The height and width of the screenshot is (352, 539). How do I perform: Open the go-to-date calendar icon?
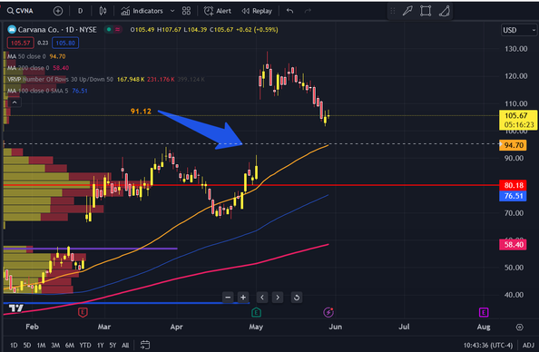[145, 345]
